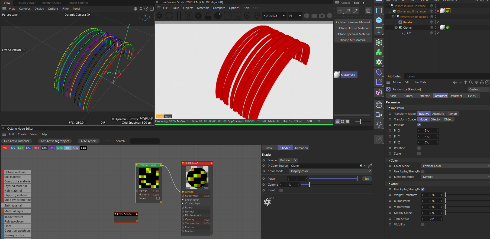Click the Octane render start logo icon
Viewport: 490px width, 239px height.
point(159,16)
